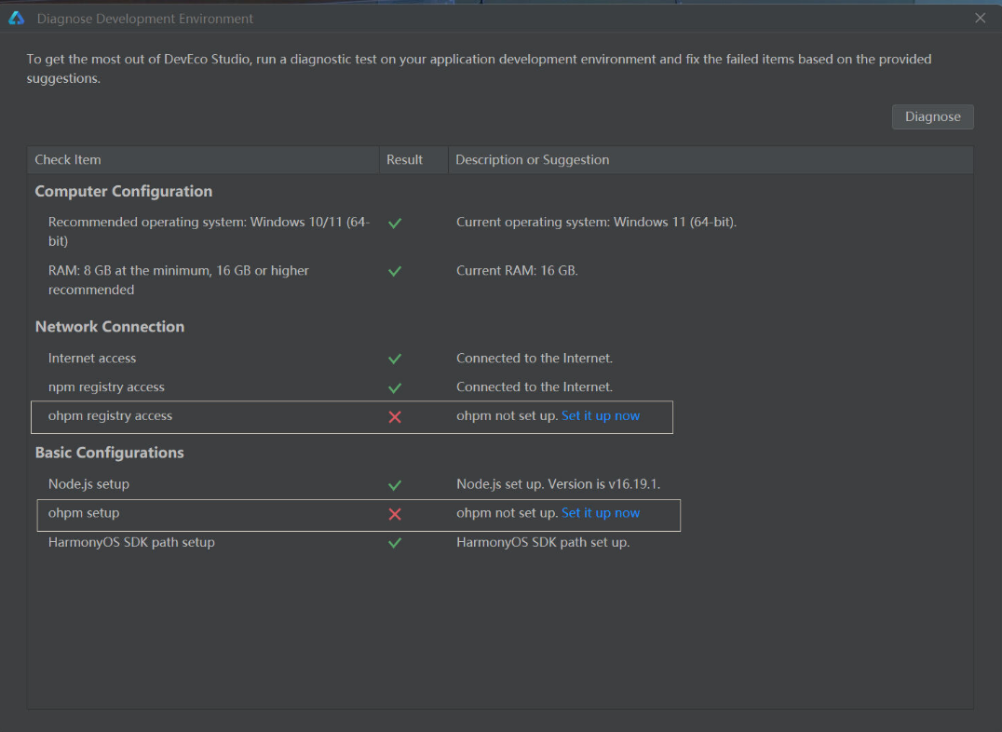This screenshot has width=1002, height=732.
Task: Click green check for HarmonyOS SDK path setup
Action: click(395, 543)
